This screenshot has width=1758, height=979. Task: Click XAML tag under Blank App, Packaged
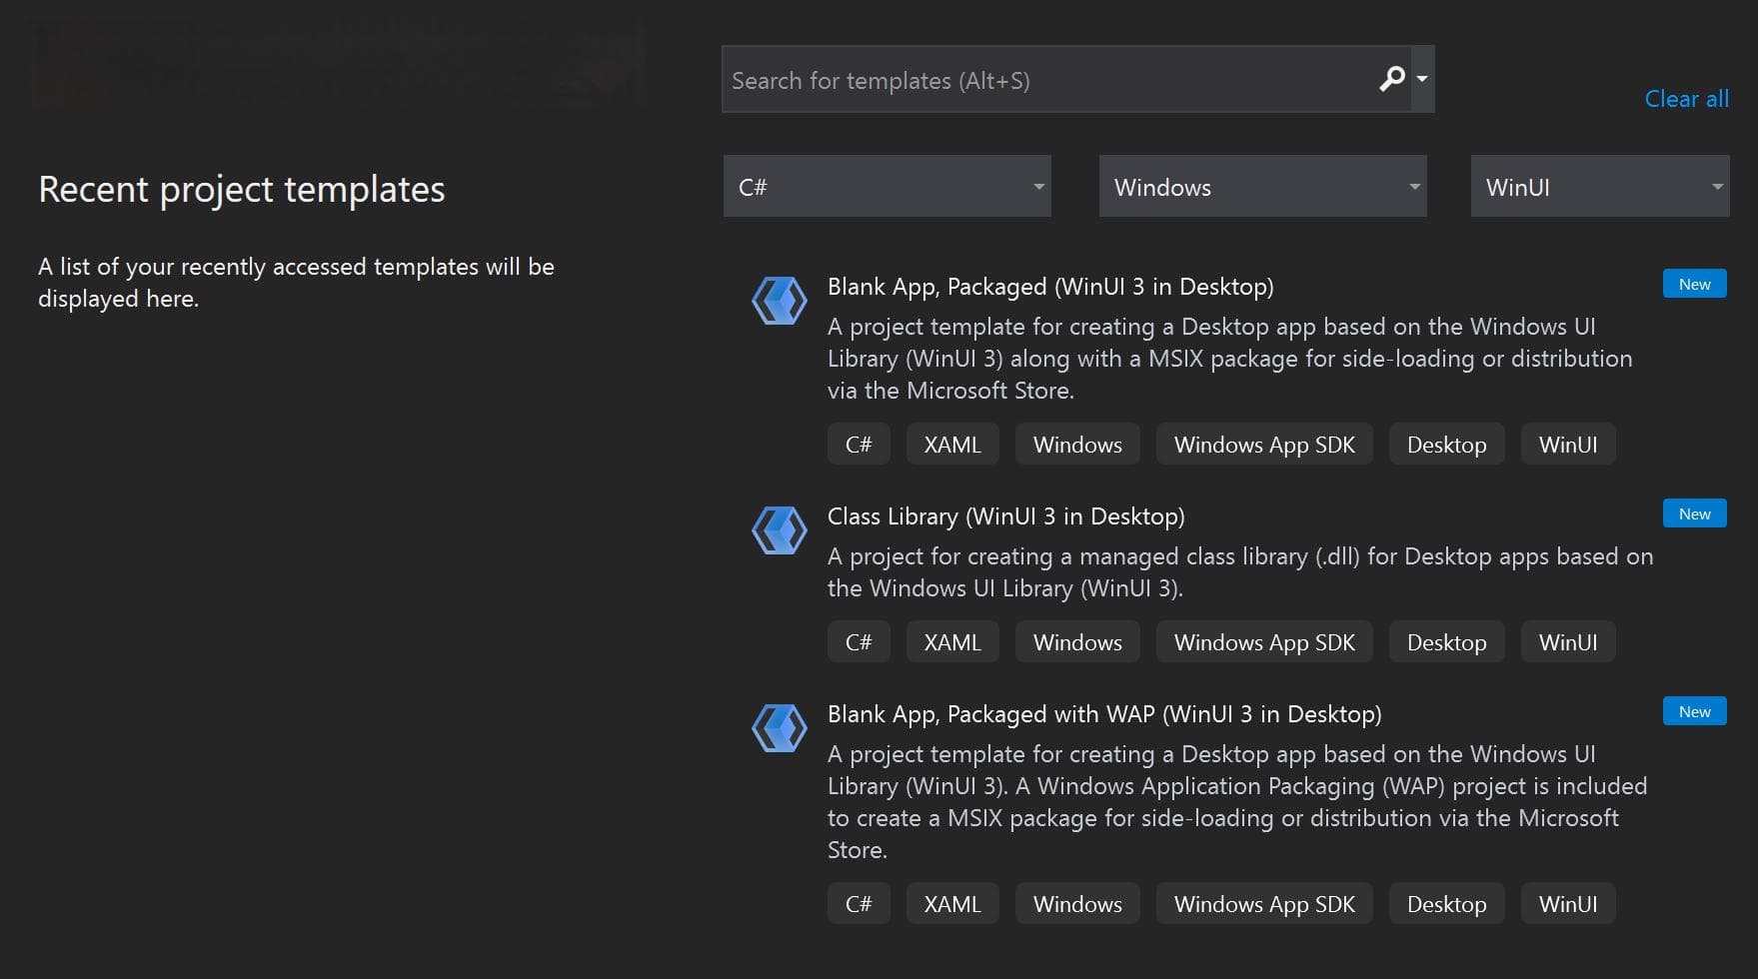click(x=952, y=445)
